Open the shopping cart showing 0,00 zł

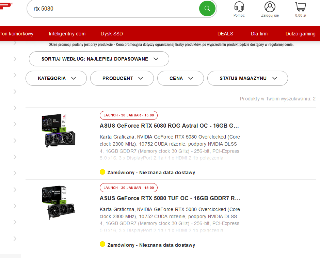[x=301, y=7]
